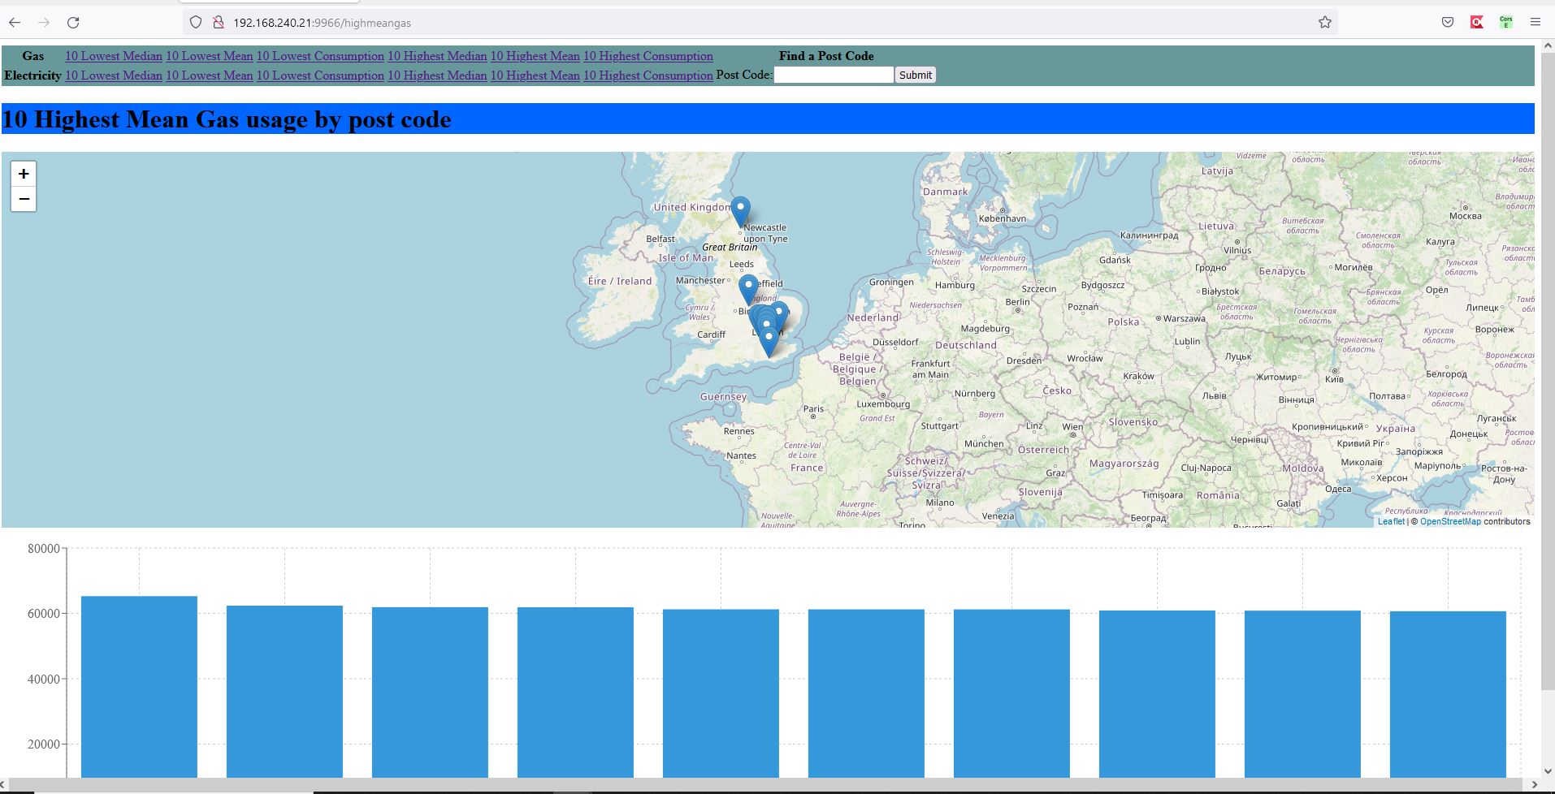
Task: Open Gas 10 Lowest Consumption link
Action: click(320, 56)
